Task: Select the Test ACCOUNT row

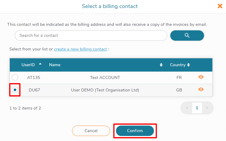Action: click(105, 77)
